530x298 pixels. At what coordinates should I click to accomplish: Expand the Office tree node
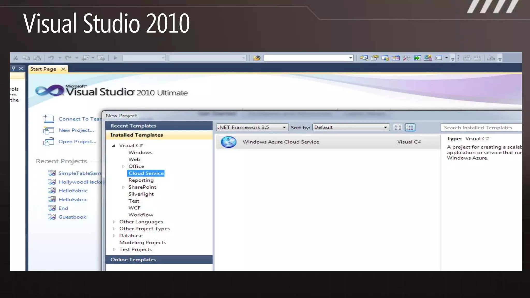click(123, 167)
